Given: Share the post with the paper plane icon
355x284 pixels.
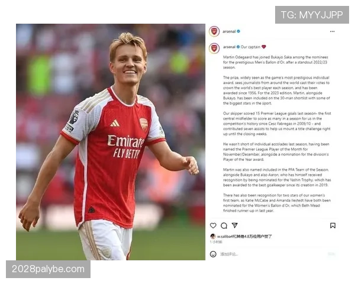Looking at the screenshot, I should (x=235, y=225).
